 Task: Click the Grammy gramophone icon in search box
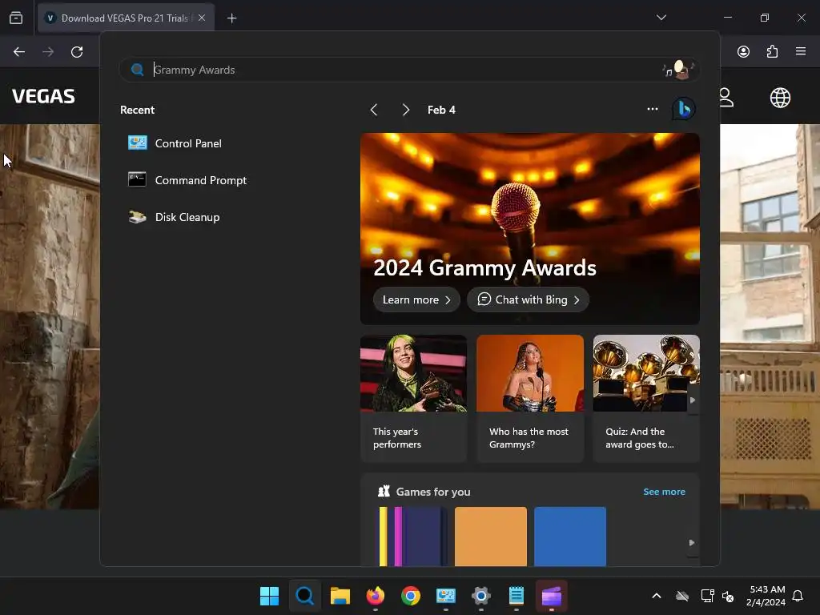point(678,70)
